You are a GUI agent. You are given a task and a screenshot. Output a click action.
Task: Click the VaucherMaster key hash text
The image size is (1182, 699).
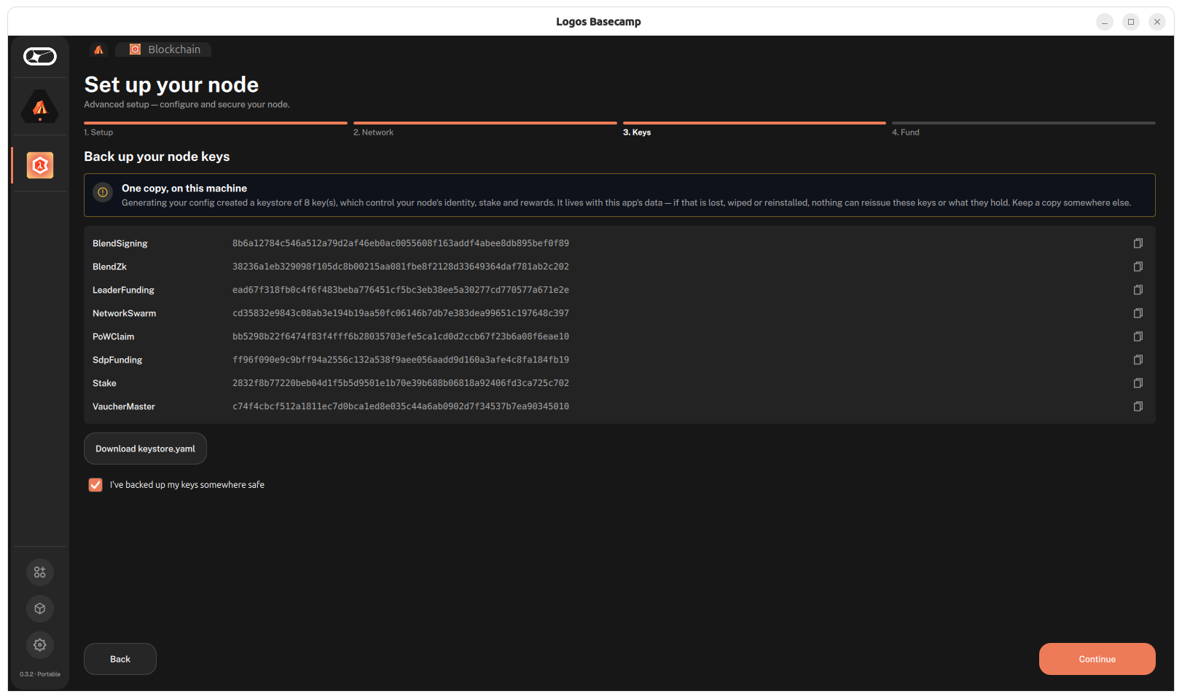(x=401, y=406)
